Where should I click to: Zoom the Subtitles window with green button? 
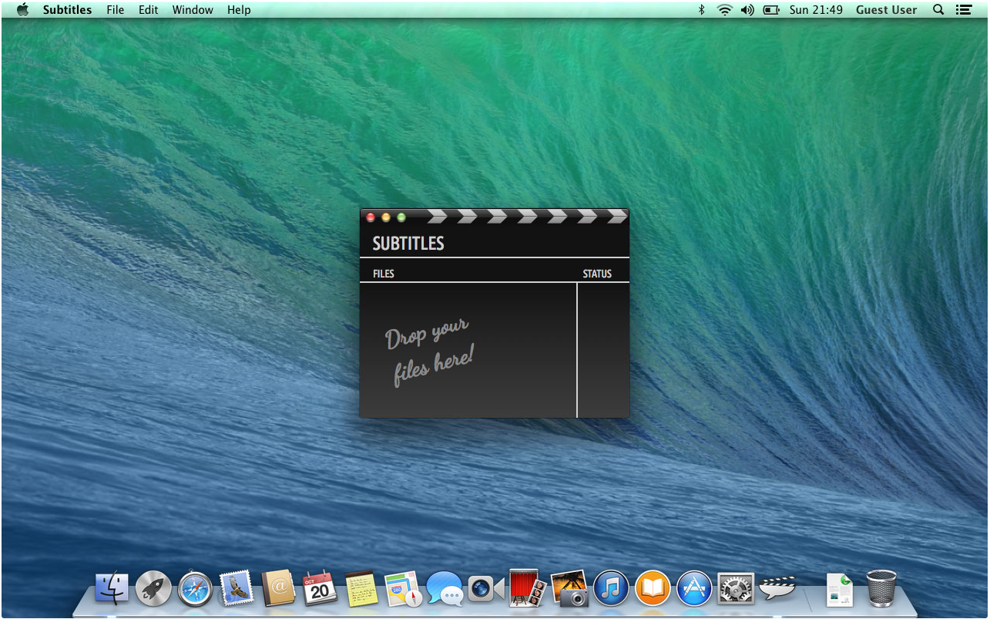tap(401, 217)
